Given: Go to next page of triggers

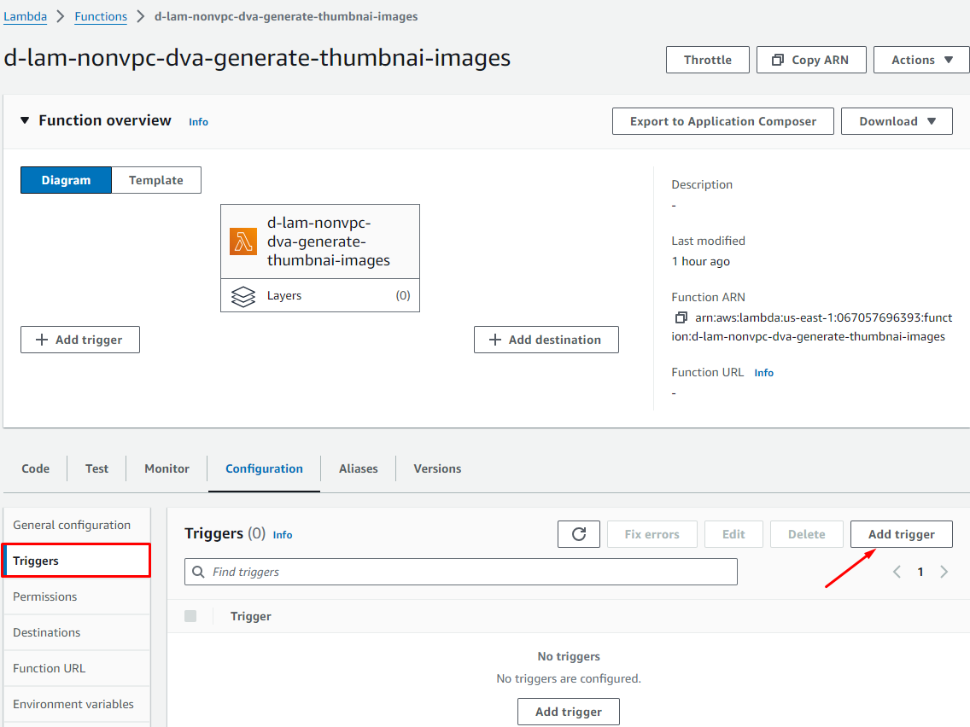Looking at the screenshot, I should pos(944,572).
